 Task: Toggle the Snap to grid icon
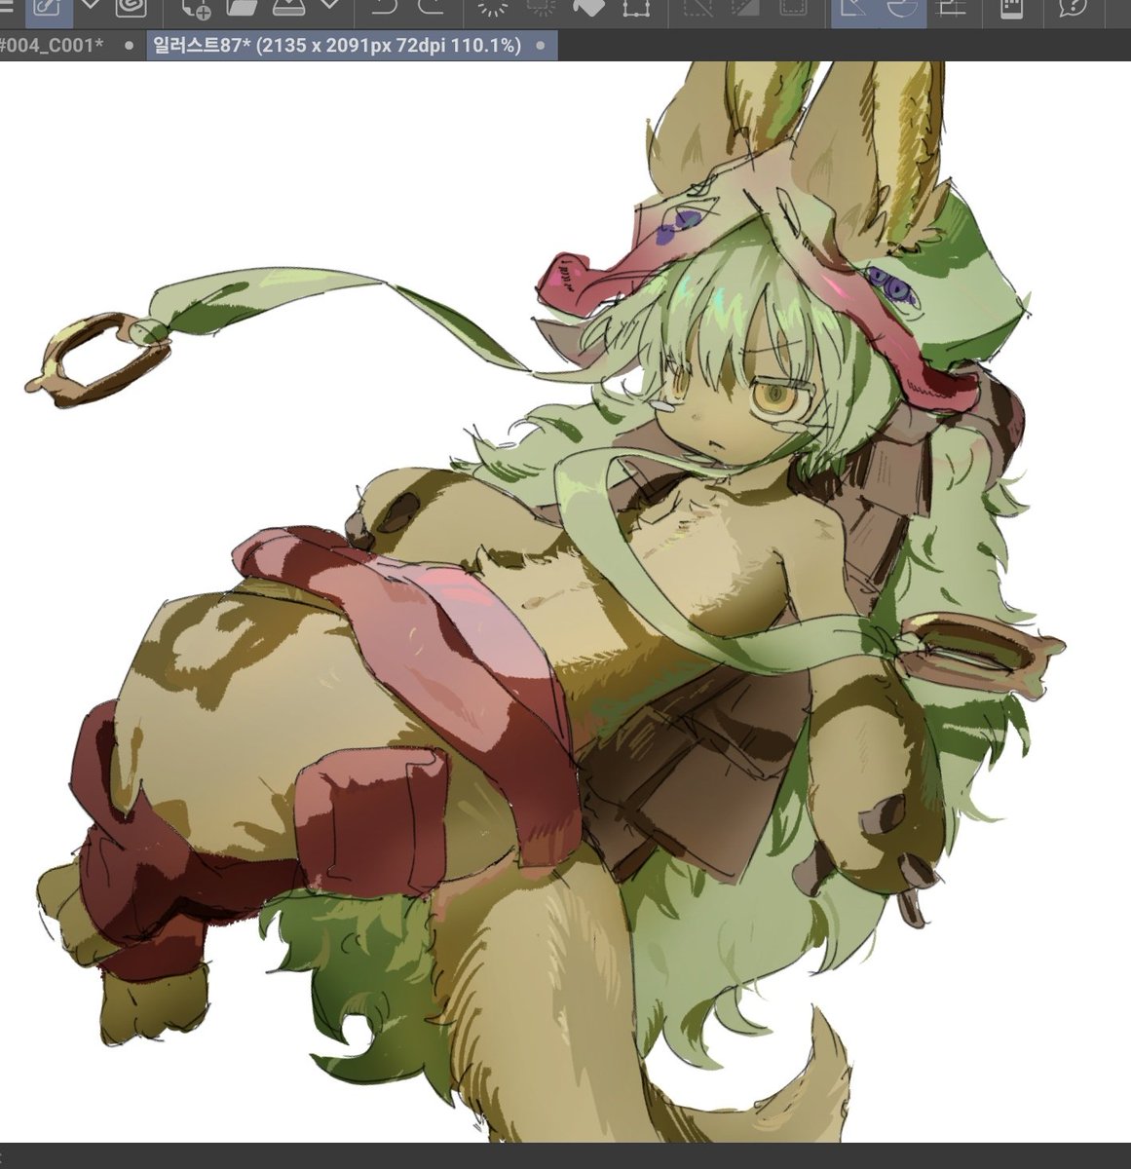(x=950, y=9)
